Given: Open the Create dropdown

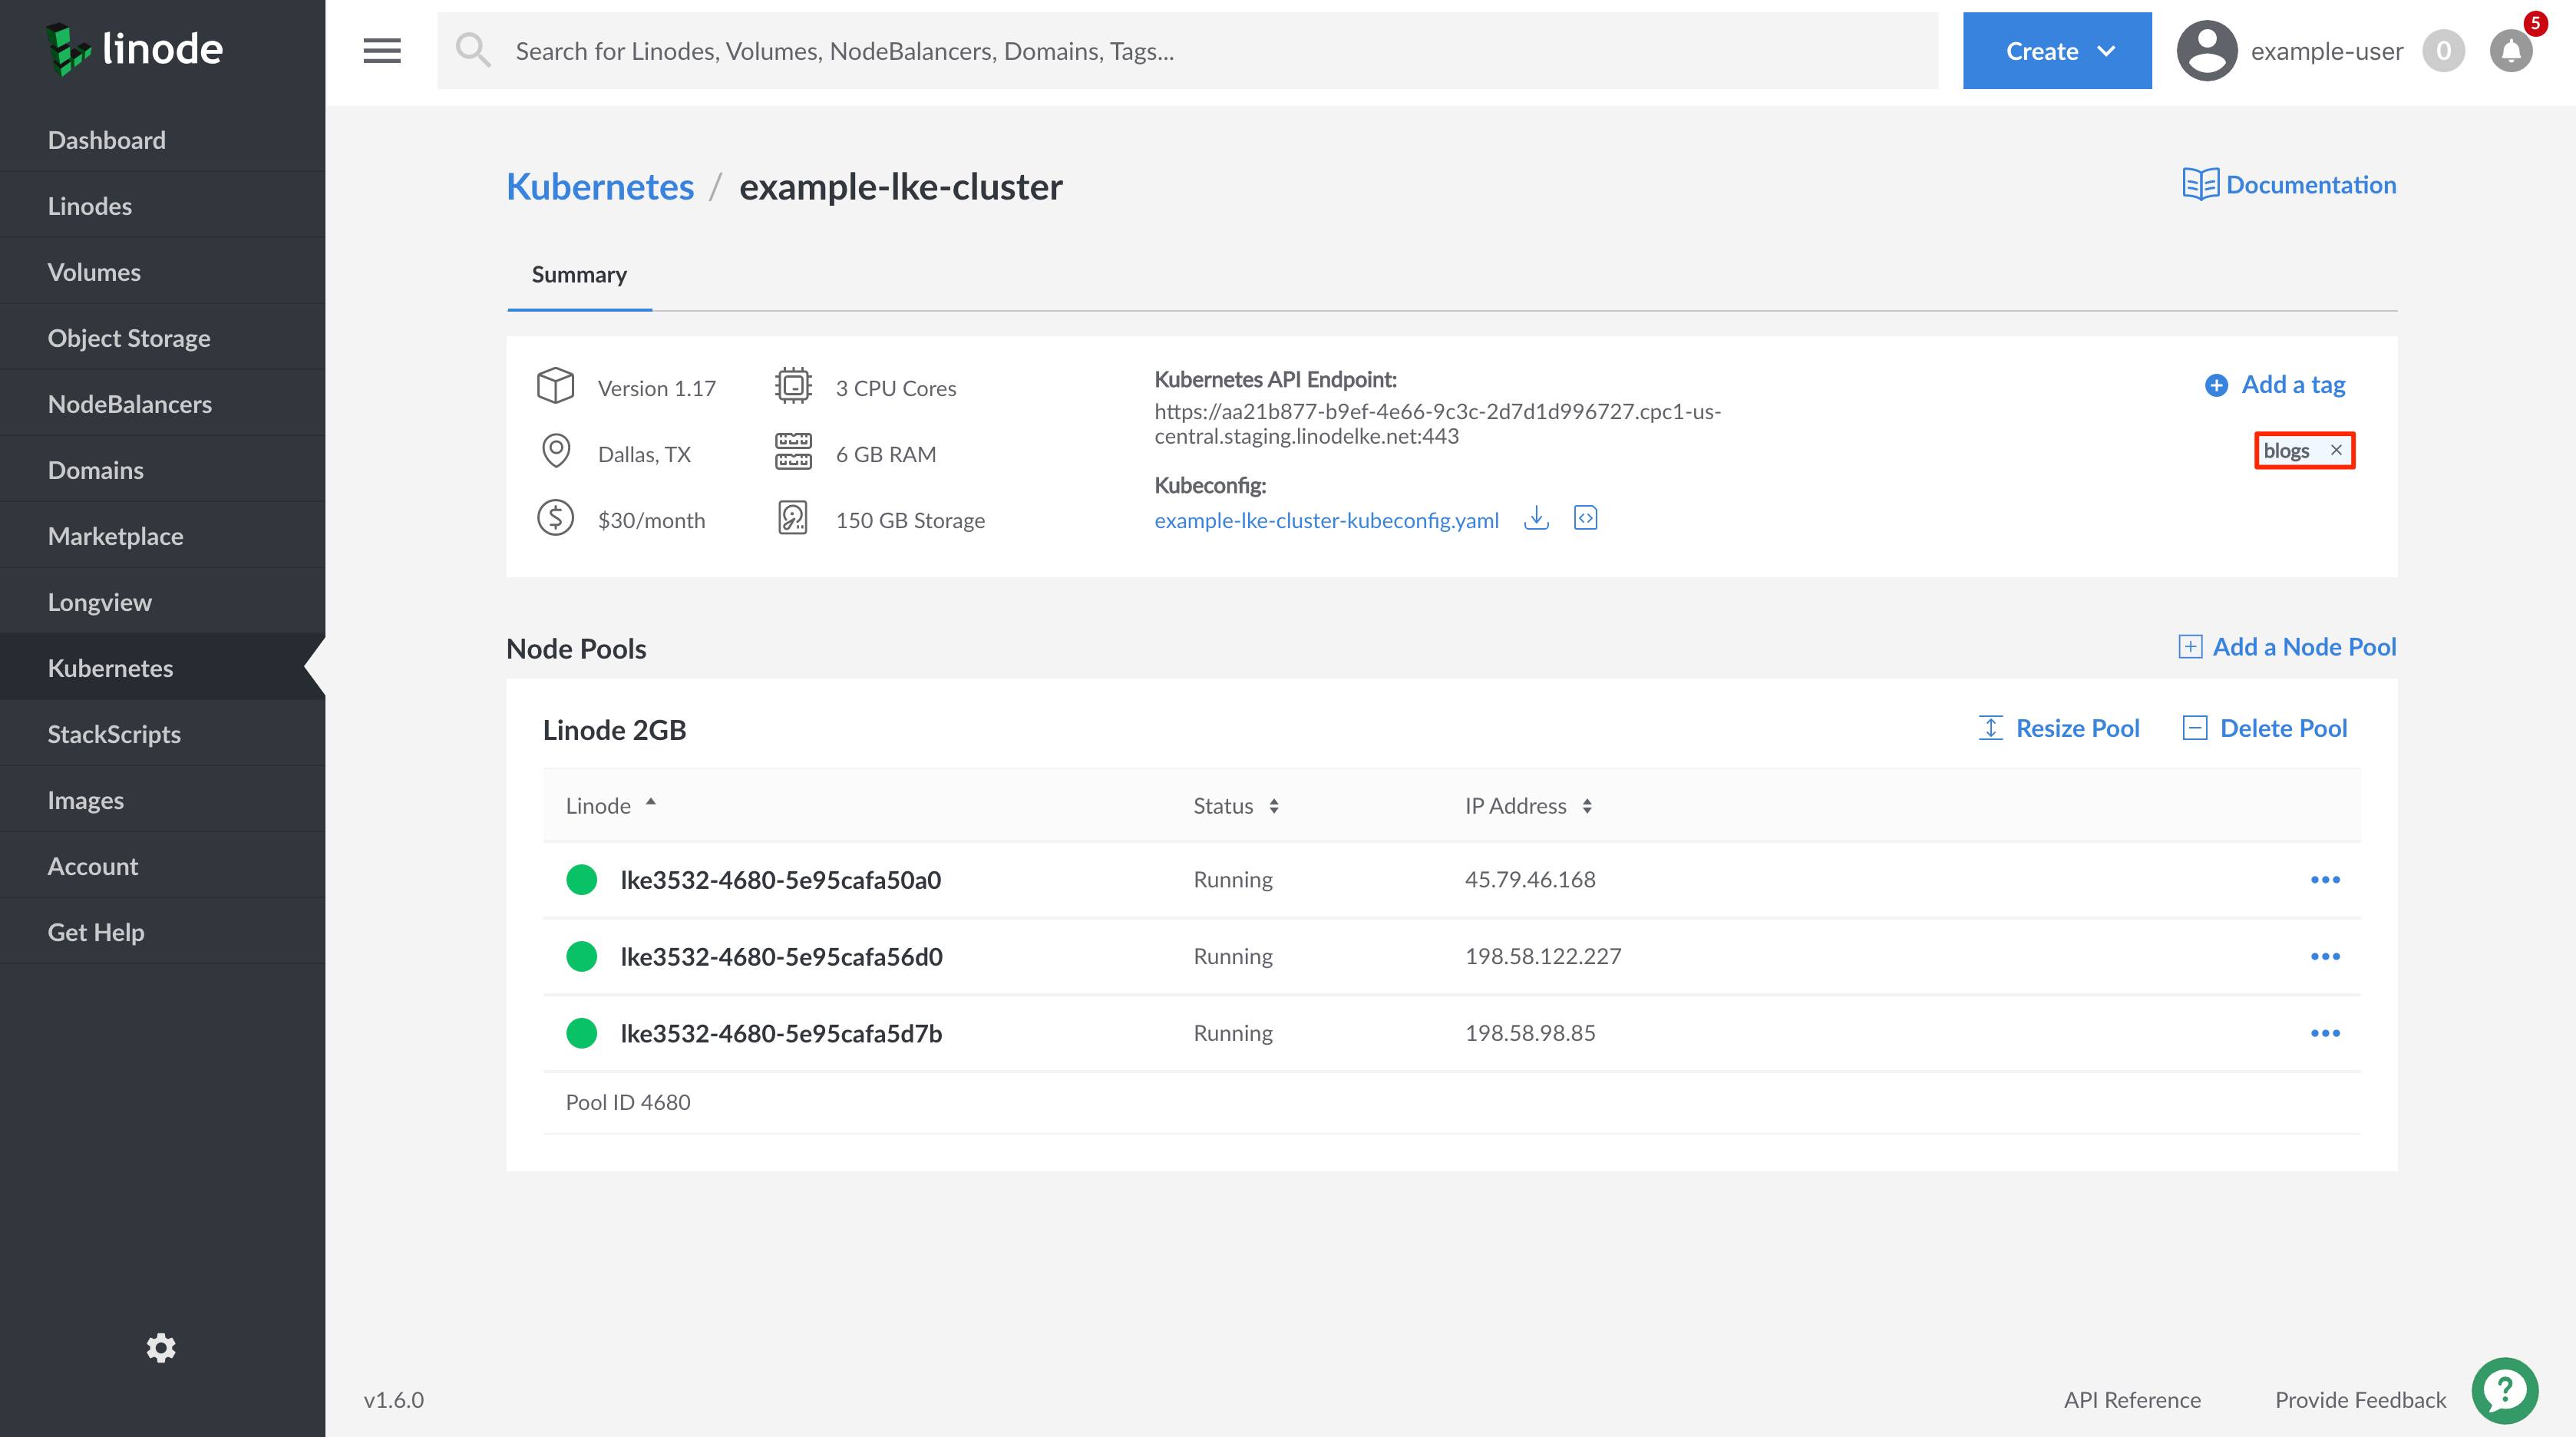Looking at the screenshot, I should coord(2056,50).
